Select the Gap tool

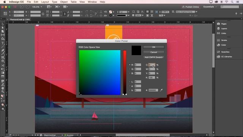[x=3, y=35]
